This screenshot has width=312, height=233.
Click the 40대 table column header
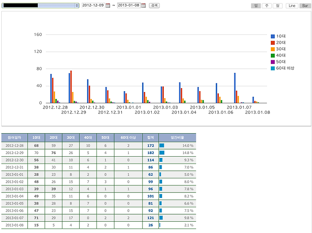(x=88, y=138)
